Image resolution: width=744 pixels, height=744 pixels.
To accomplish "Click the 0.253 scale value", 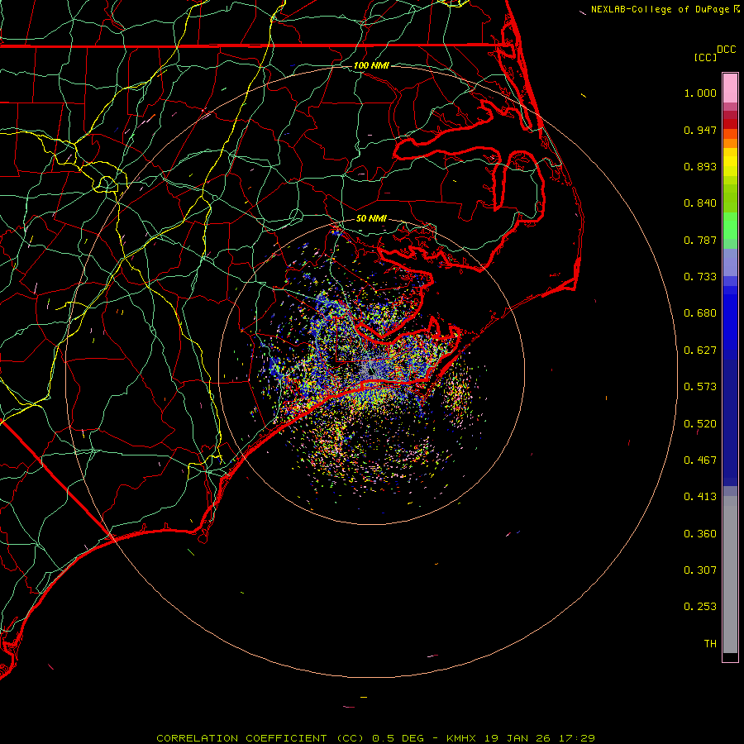I will pos(700,607).
